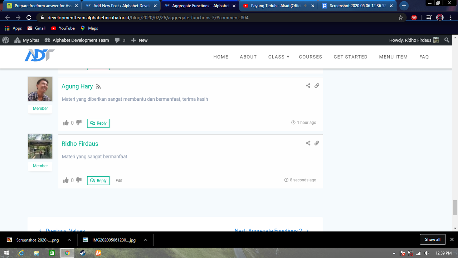Open the Windows Start menu
This screenshot has width=458, height=258.
tap(6, 253)
